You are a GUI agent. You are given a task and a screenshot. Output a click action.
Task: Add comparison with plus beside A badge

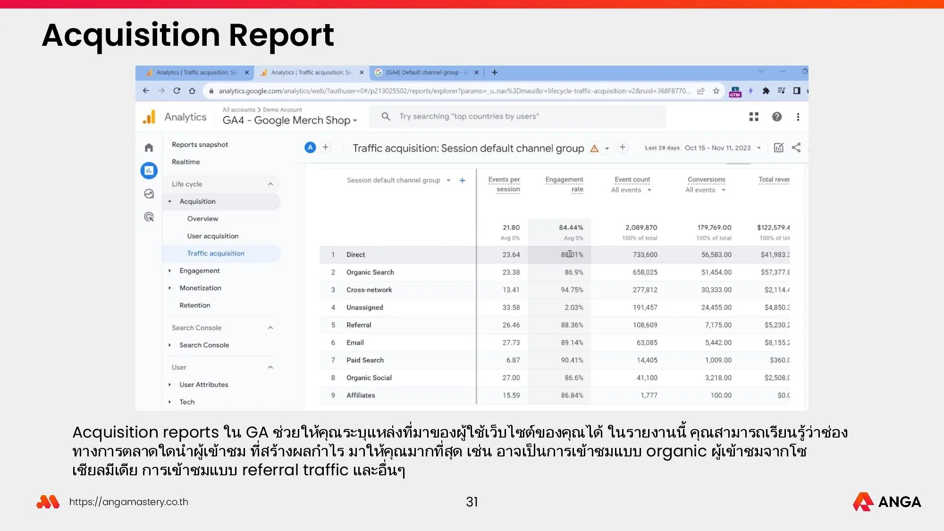click(x=325, y=147)
